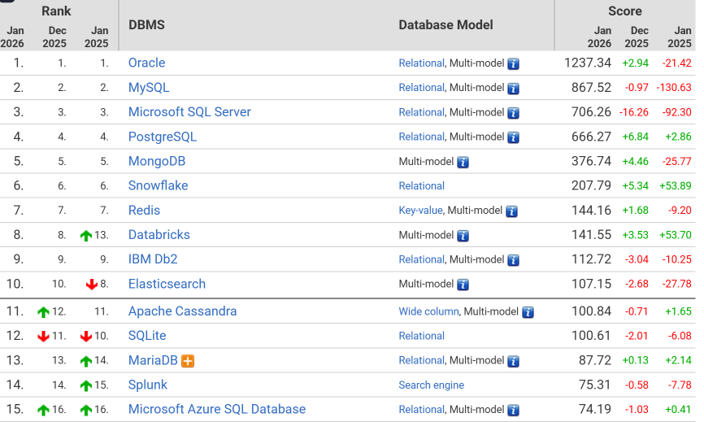704x422 pixels.
Task: Click the Rank column header
Action: (56, 11)
